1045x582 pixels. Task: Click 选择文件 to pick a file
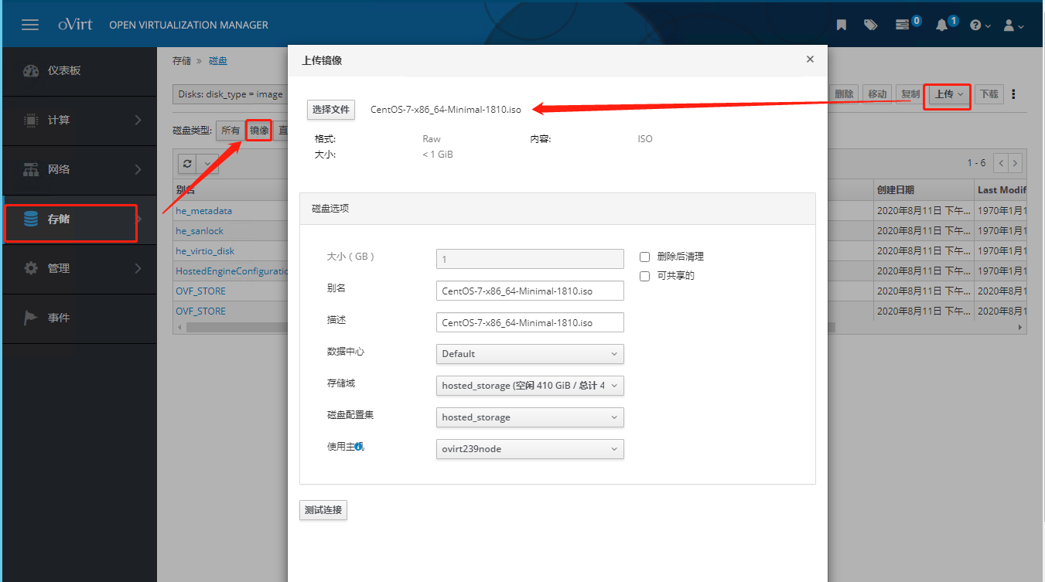(331, 109)
